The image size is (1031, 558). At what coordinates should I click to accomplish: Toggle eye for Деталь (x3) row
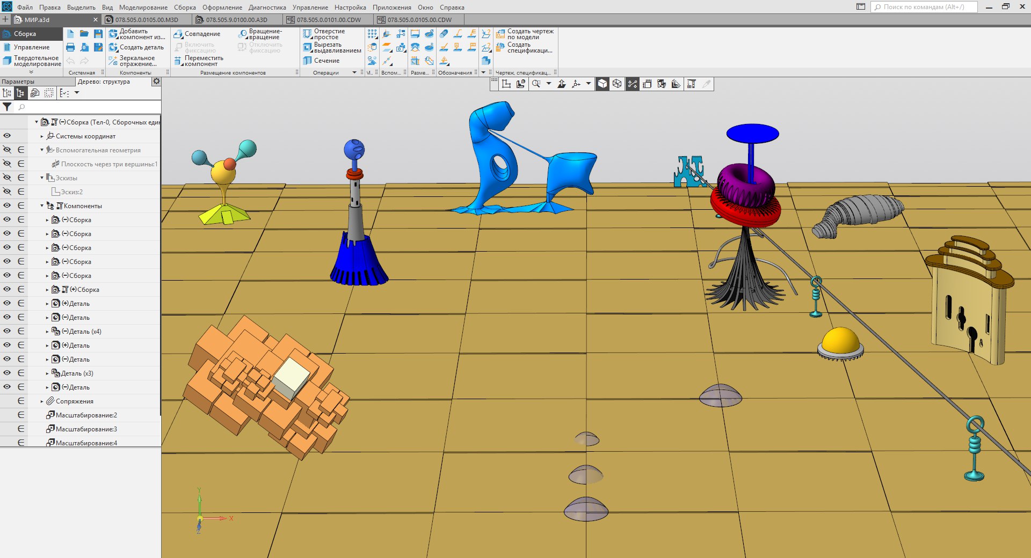coord(7,373)
